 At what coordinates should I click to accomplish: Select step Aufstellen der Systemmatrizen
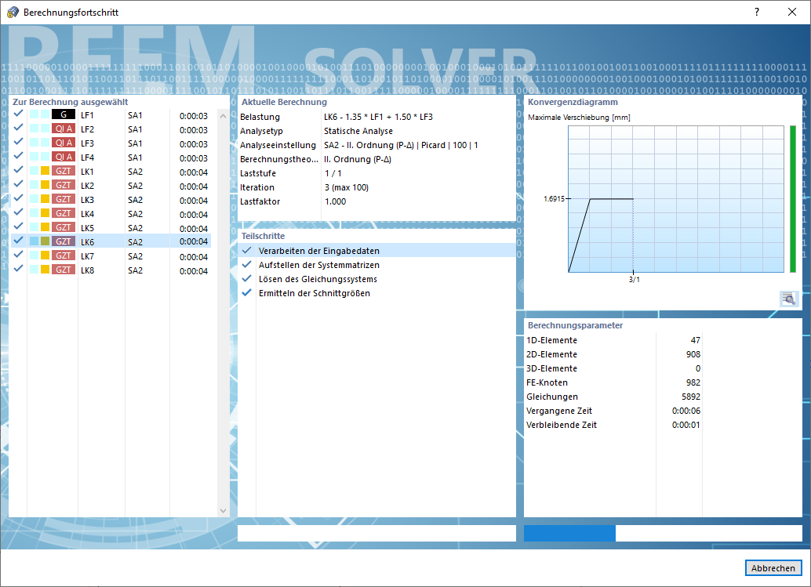[377, 265]
